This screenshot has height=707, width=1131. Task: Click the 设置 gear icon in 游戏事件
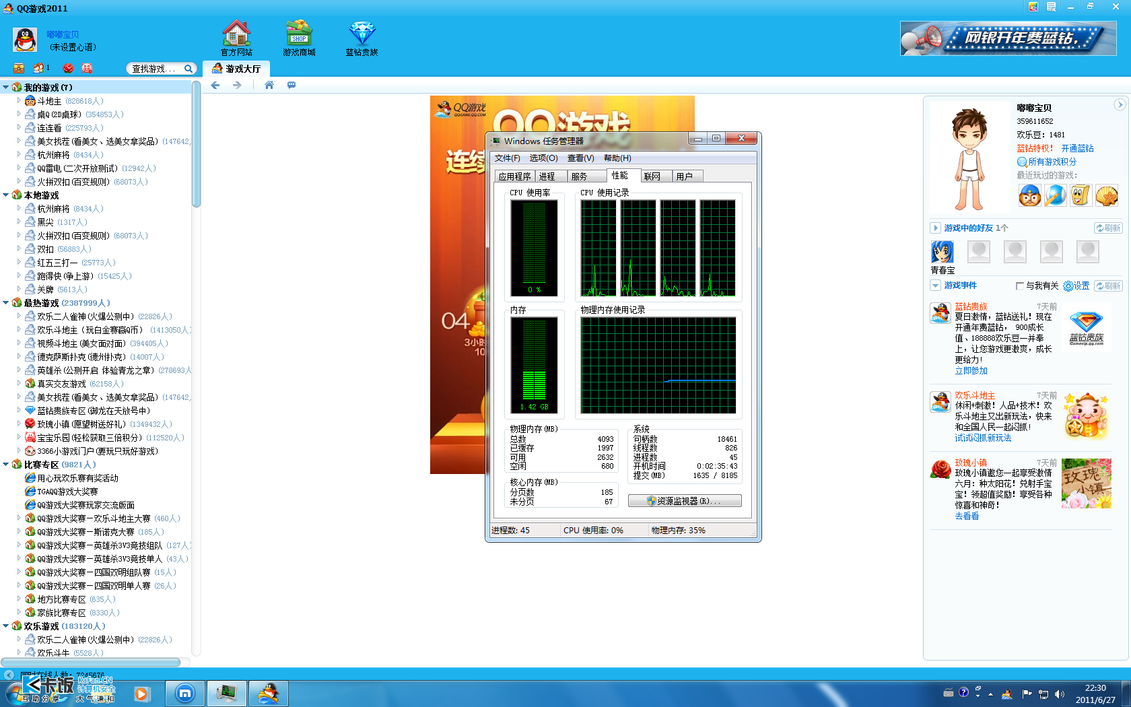click(1068, 286)
